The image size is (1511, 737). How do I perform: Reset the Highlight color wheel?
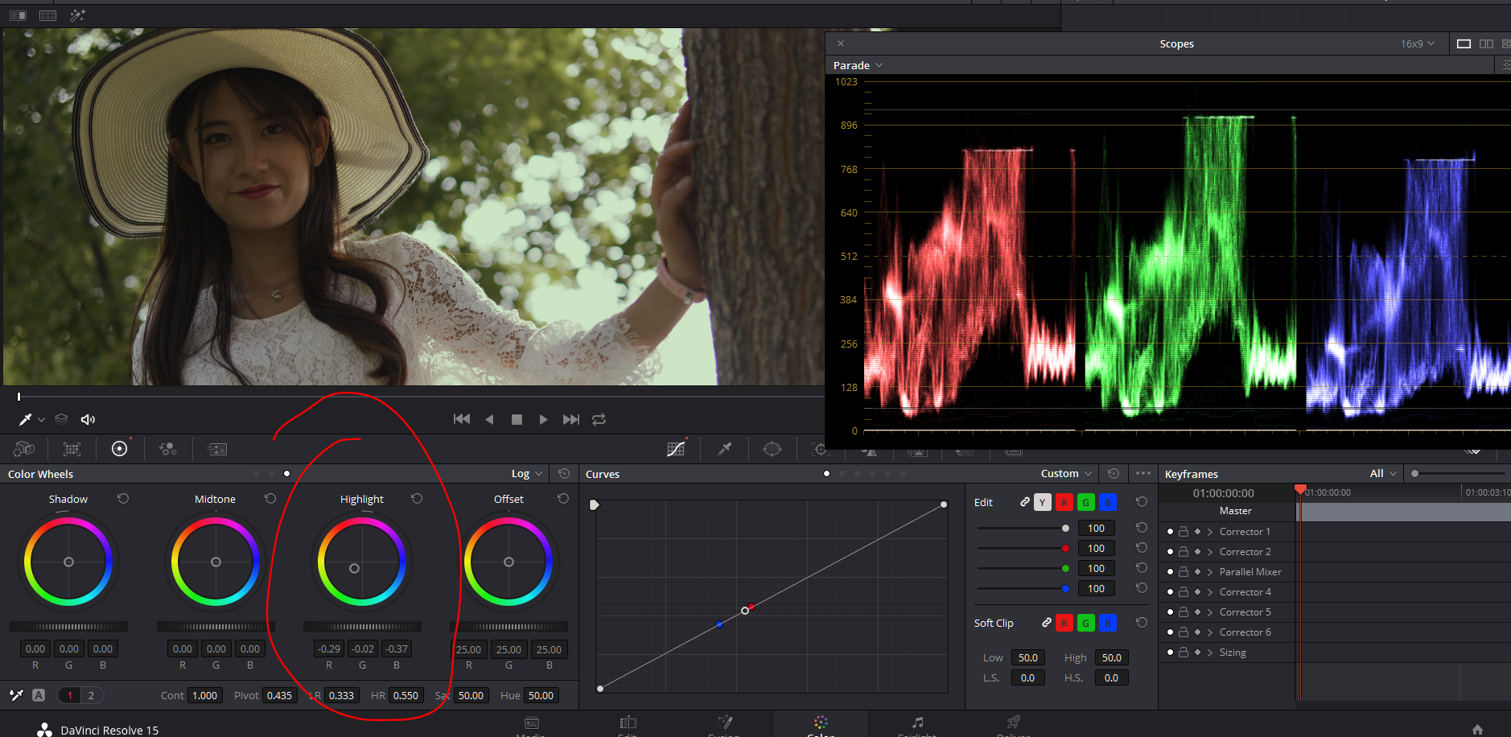(417, 499)
